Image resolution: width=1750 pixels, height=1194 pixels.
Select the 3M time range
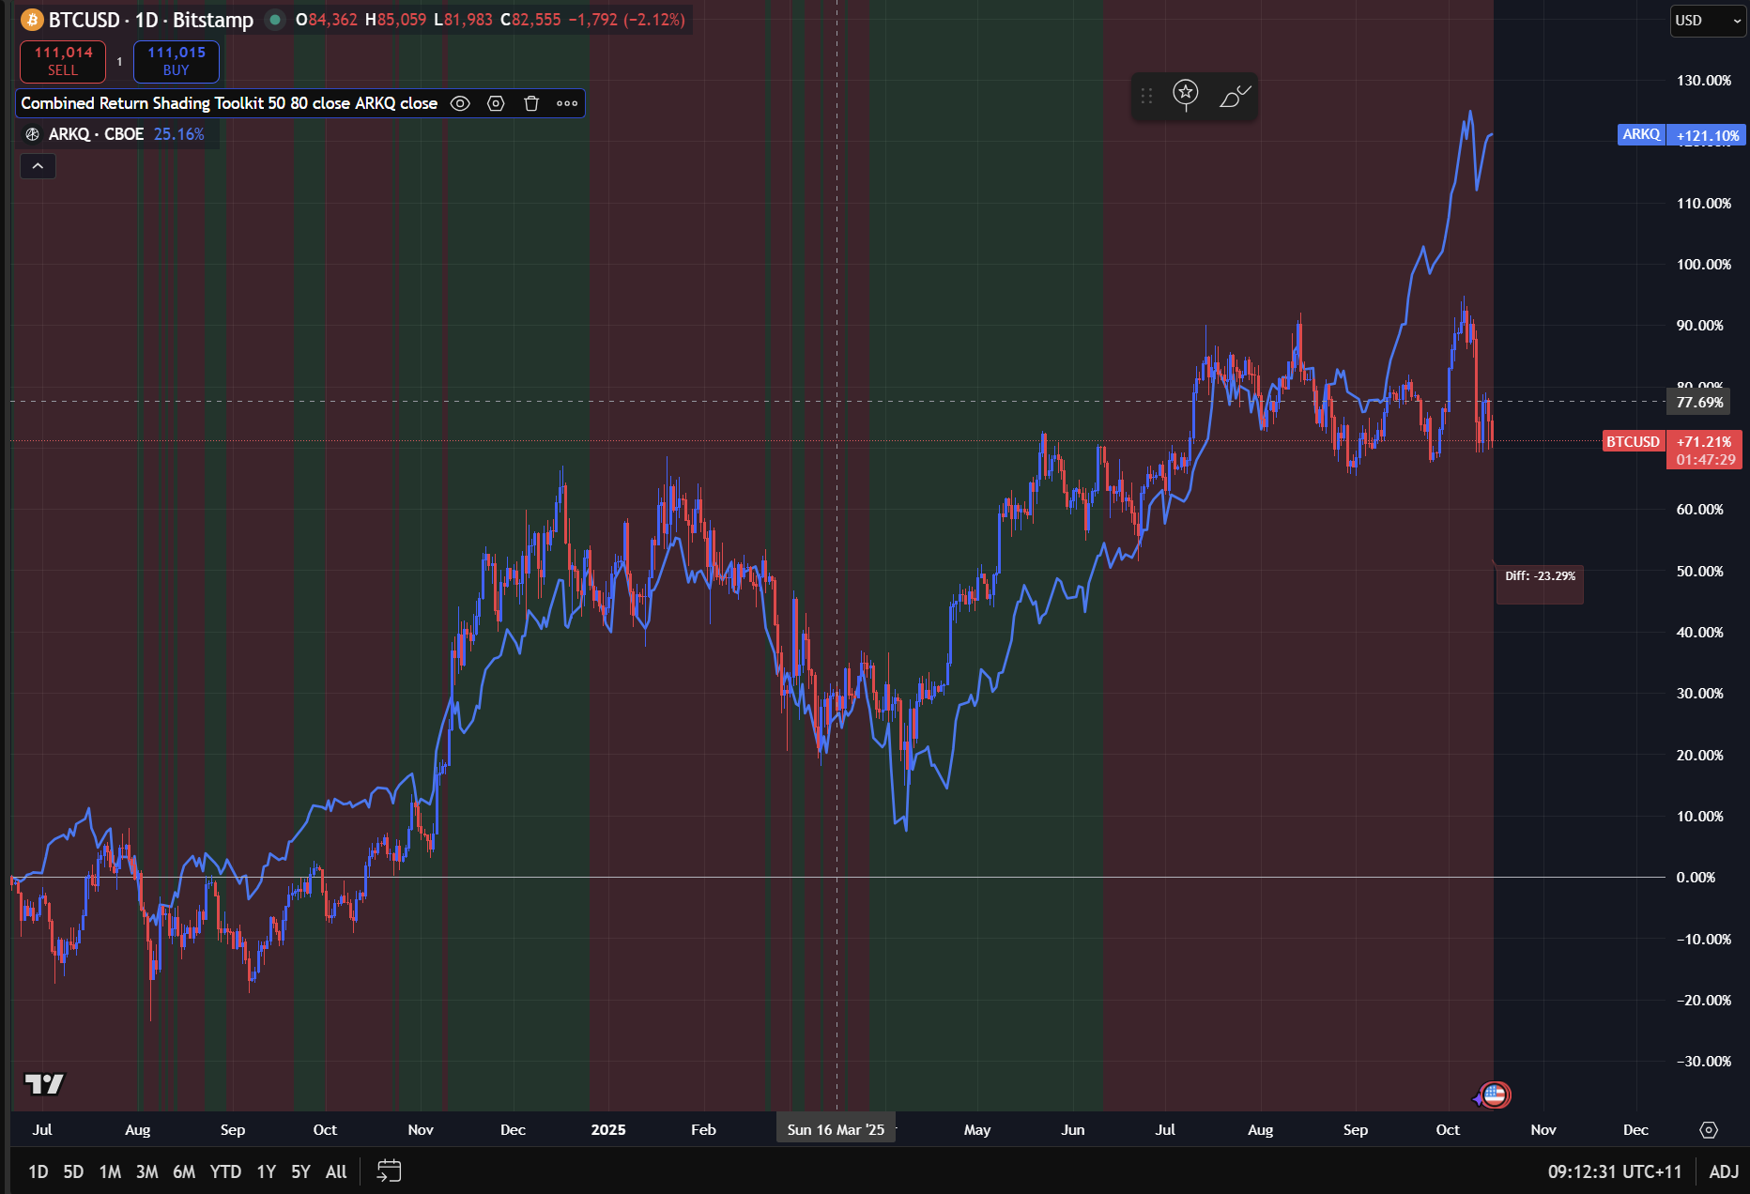tap(146, 1171)
